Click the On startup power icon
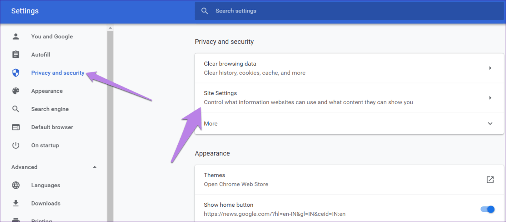This screenshot has height=222, width=506. [16, 145]
